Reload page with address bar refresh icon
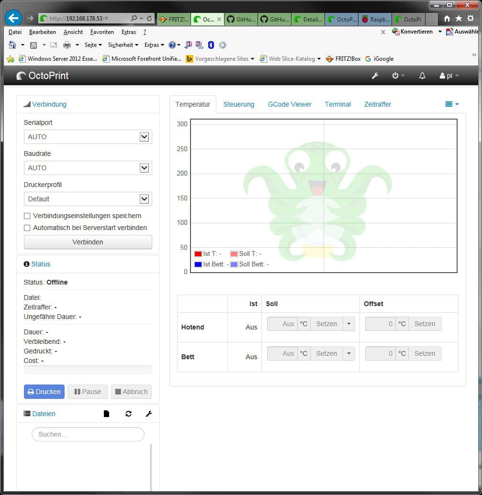 [x=149, y=18]
